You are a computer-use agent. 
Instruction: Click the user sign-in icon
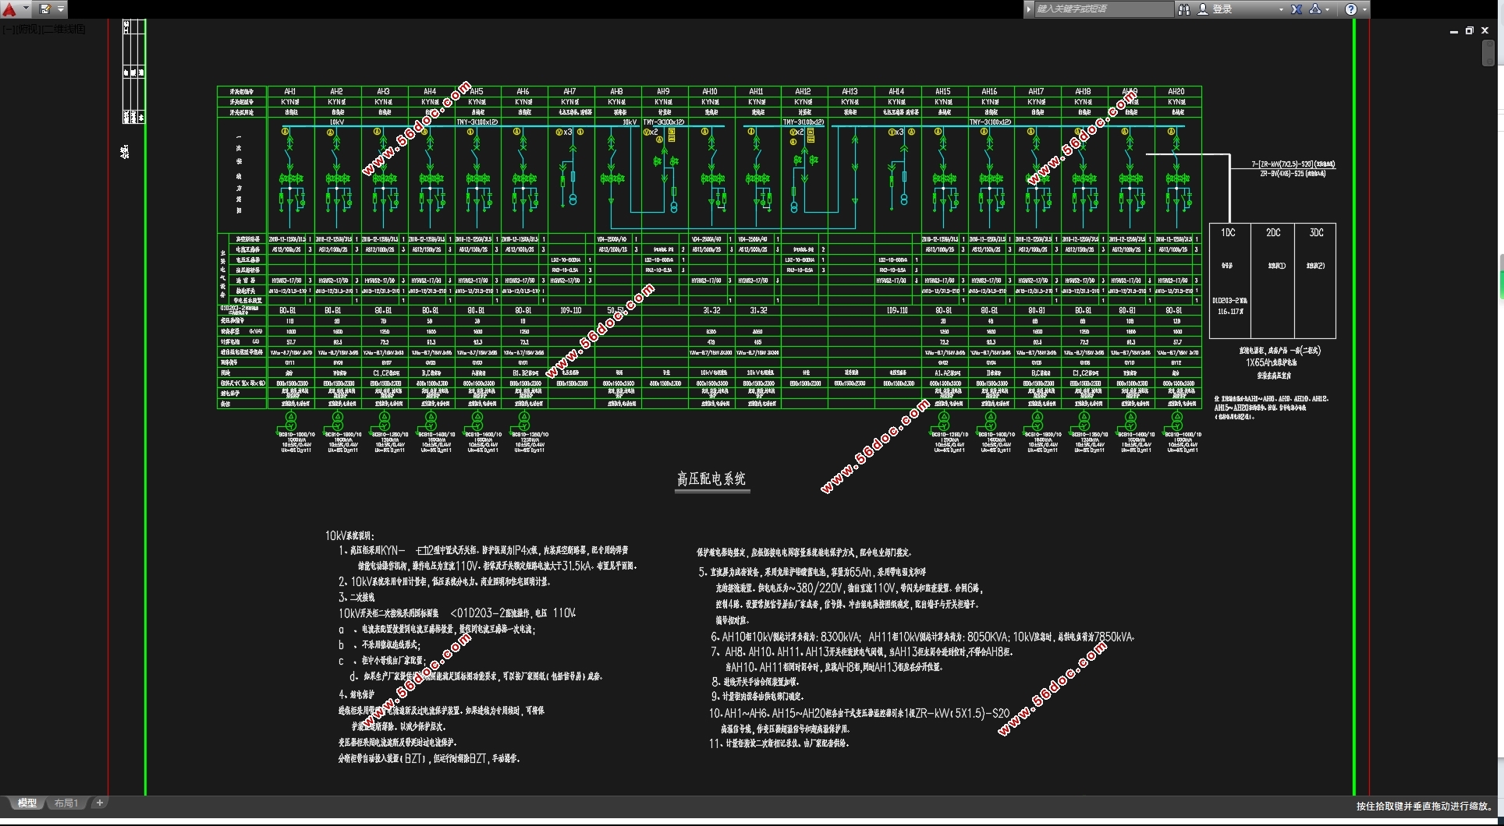tap(1202, 9)
